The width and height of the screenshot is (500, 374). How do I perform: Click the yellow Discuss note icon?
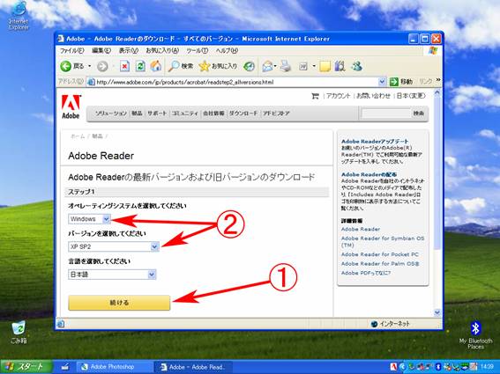coord(325,66)
